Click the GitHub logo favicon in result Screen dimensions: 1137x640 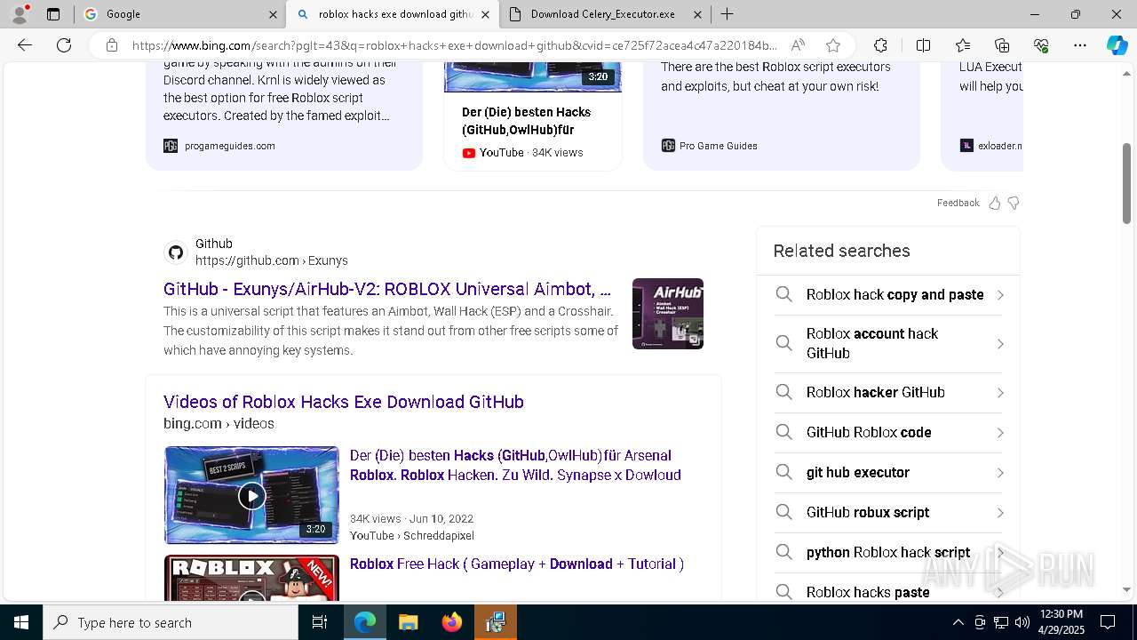pos(176,252)
